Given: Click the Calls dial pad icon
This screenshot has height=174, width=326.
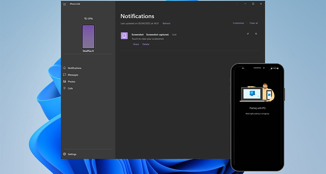Looking at the screenshot, I should click(x=64, y=88).
